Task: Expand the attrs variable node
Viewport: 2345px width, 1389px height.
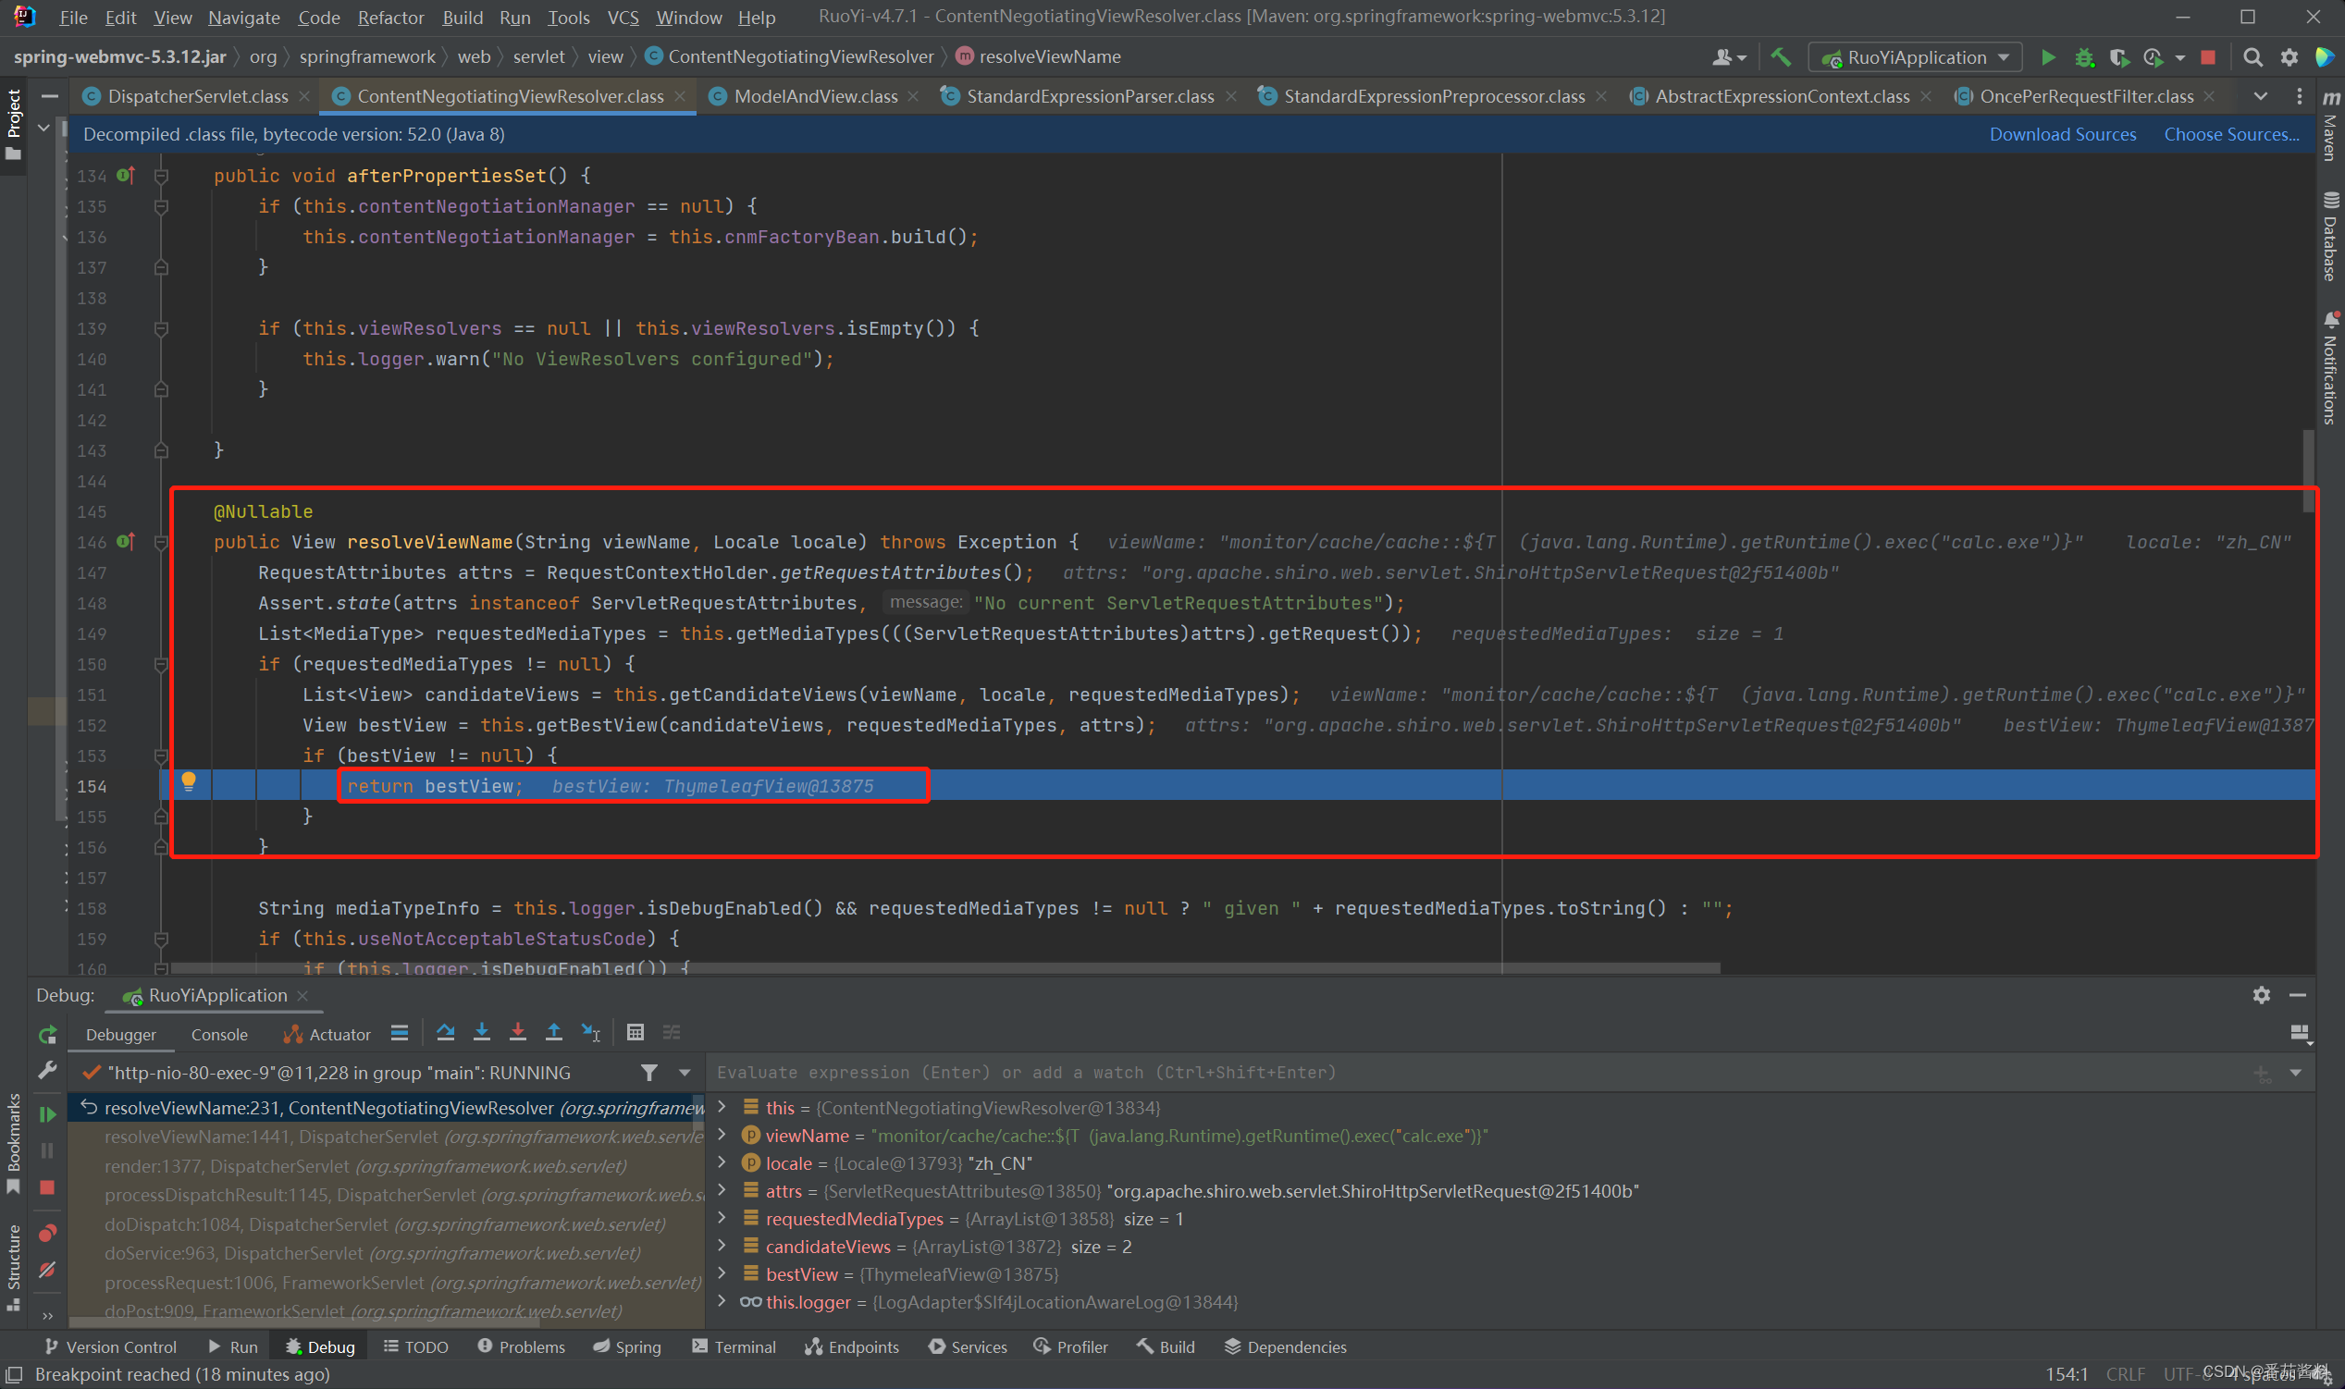Action: coord(722,1189)
